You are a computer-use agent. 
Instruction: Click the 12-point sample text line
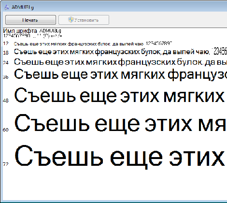coord(93,43)
